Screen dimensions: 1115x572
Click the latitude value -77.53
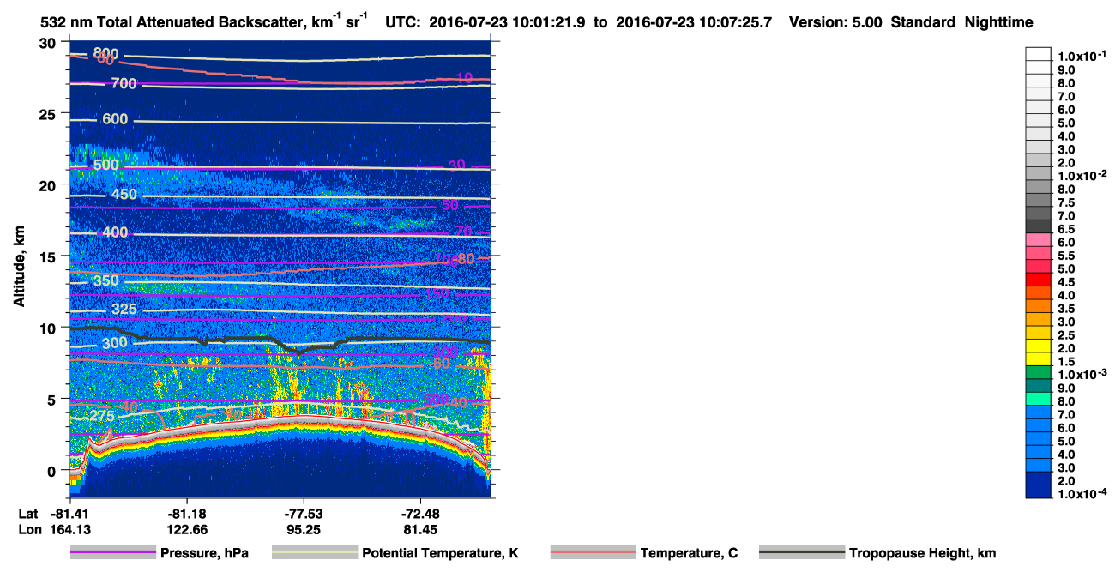tap(304, 514)
